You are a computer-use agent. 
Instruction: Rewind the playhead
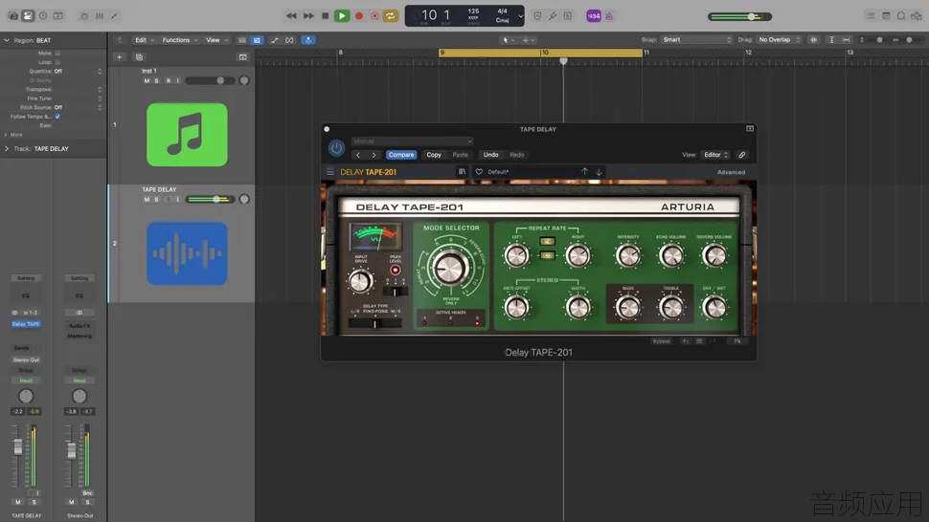291,16
